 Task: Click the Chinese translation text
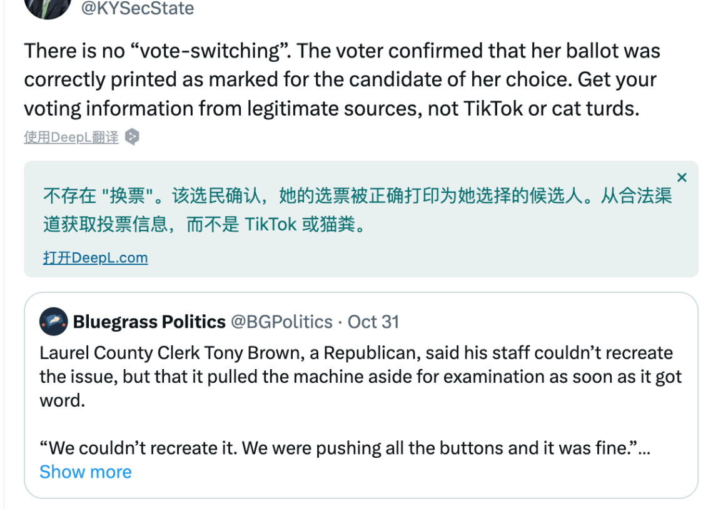tap(357, 210)
